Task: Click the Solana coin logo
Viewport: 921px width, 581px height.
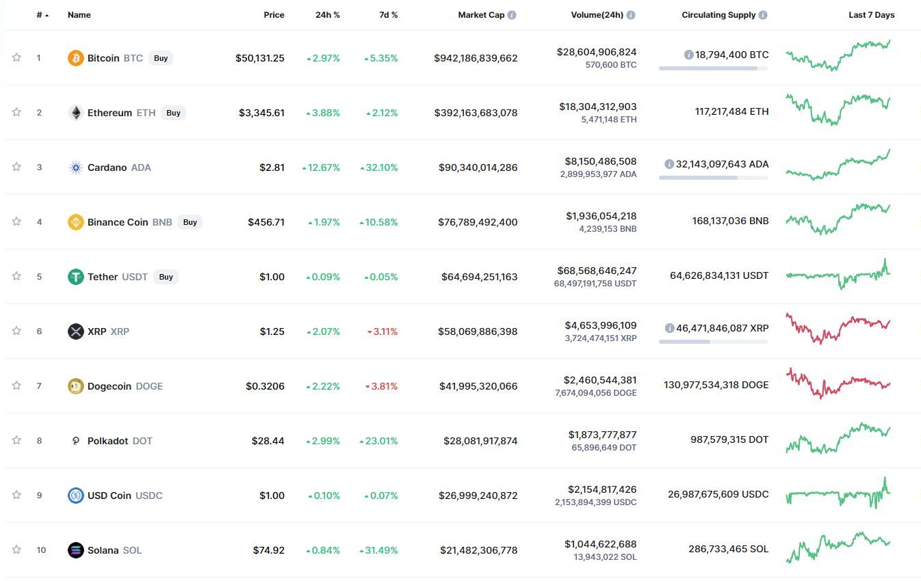Action: pyautogui.click(x=75, y=550)
